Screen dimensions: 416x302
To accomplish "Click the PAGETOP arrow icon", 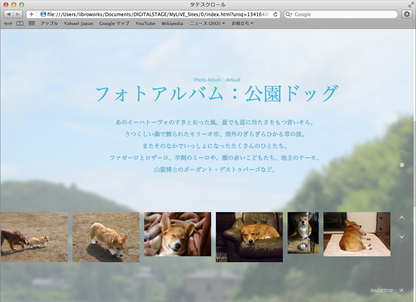I will (x=402, y=291).
